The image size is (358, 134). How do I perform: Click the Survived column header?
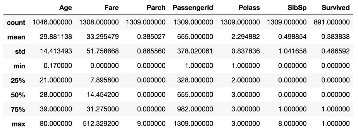[336, 8]
